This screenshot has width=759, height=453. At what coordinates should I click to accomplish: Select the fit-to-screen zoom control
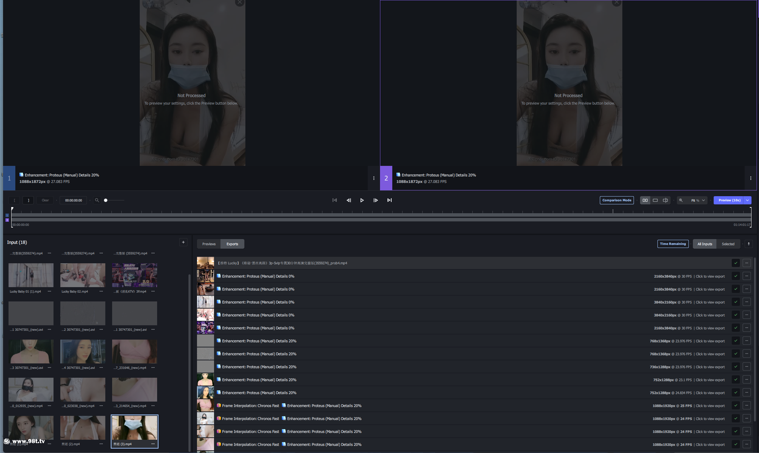point(695,200)
